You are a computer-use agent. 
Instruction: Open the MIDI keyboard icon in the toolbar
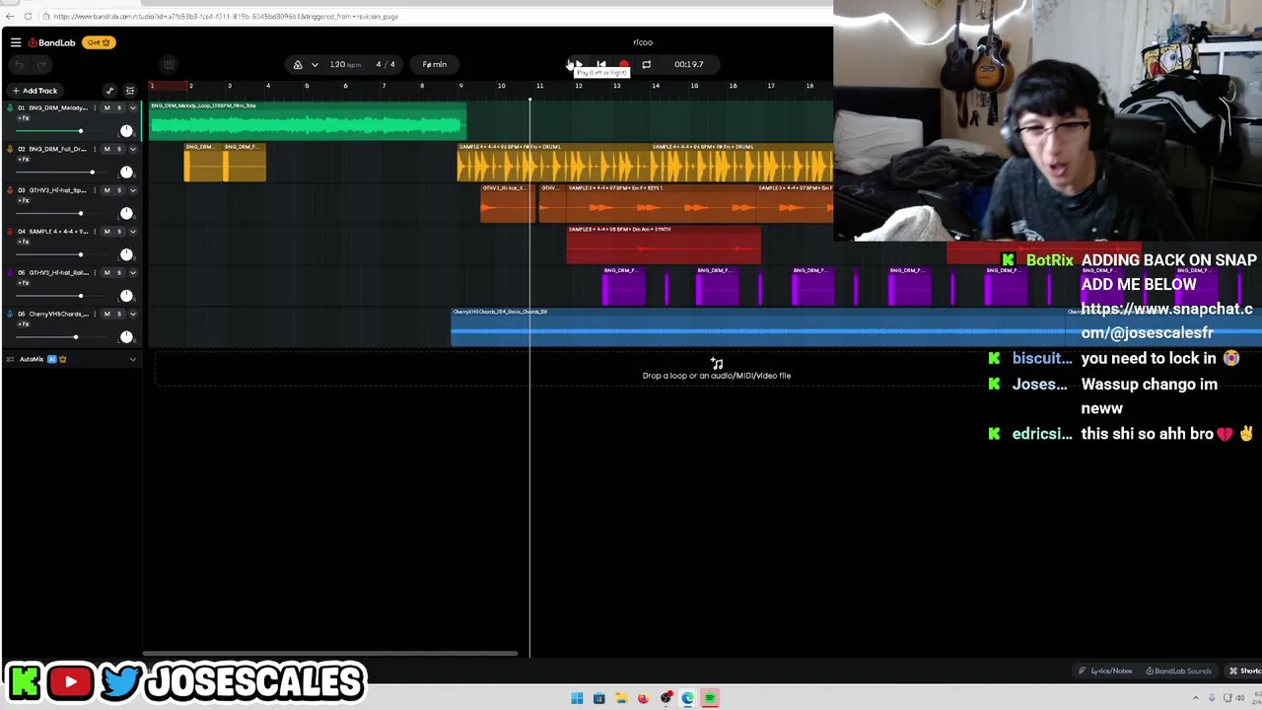[169, 65]
